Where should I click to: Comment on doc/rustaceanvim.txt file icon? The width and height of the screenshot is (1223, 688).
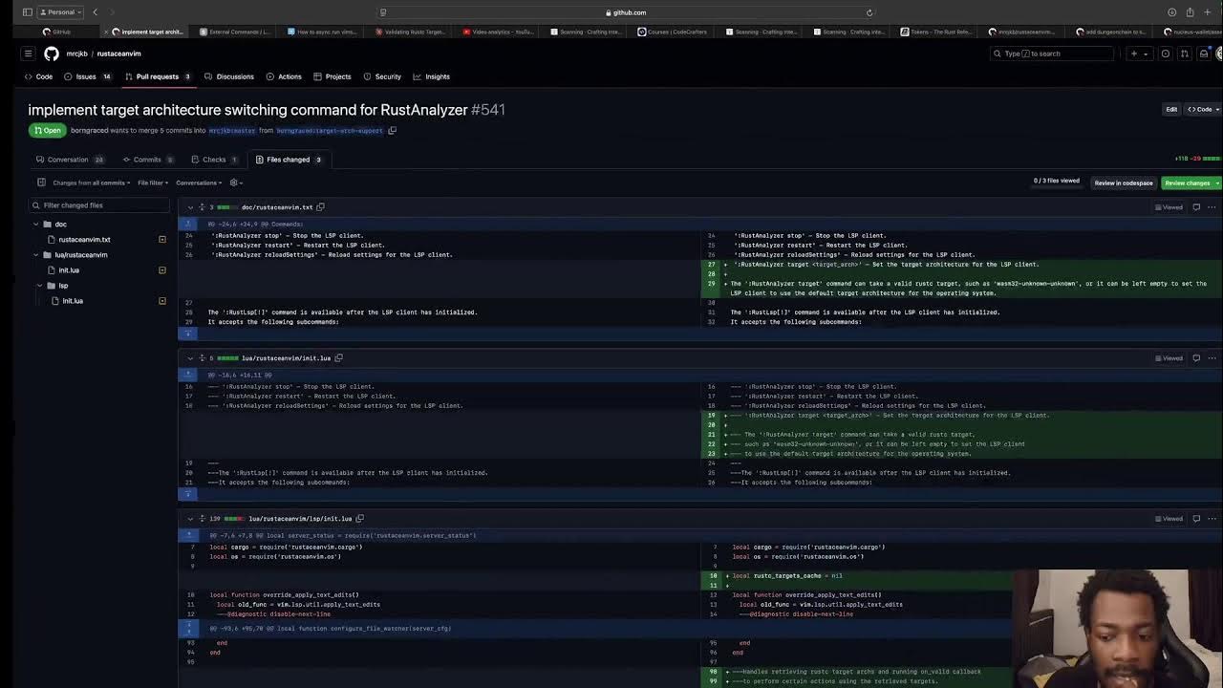(x=1196, y=206)
